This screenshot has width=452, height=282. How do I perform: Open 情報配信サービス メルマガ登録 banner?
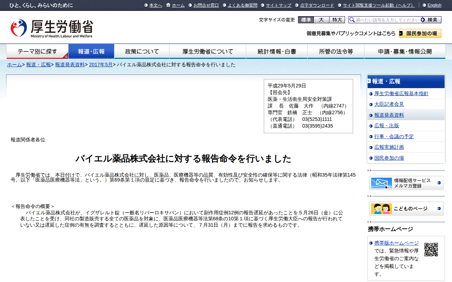(406, 183)
